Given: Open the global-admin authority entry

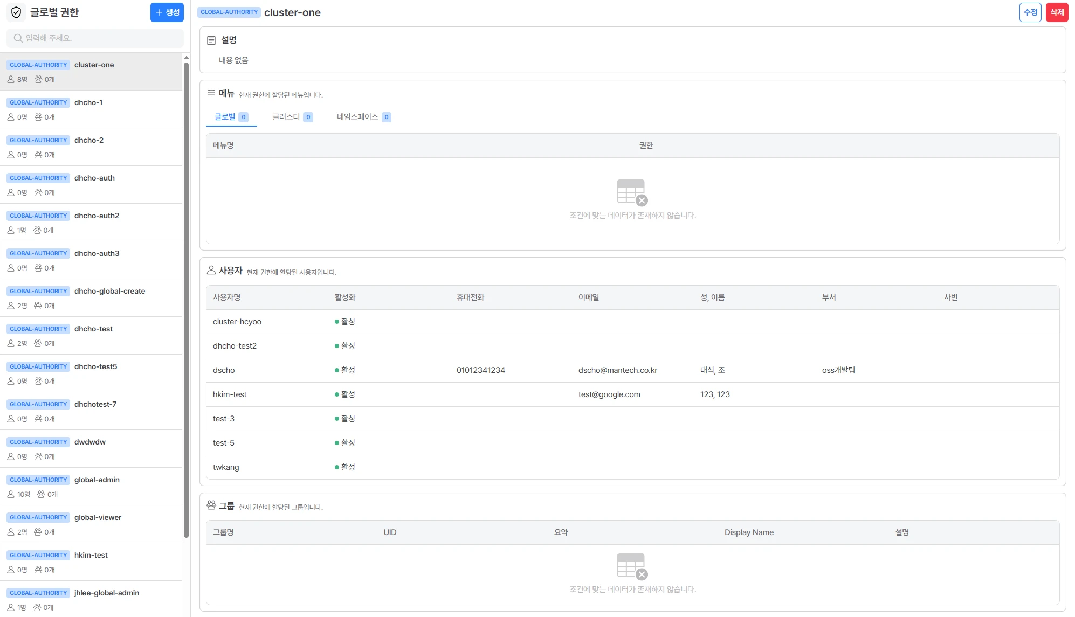Looking at the screenshot, I should click(x=92, y=487).
